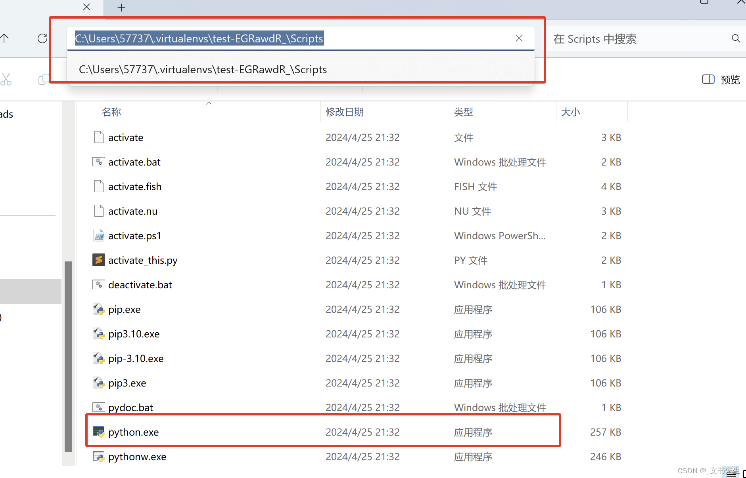Collapse the sort chevron above 名称 column
The image size is (746, 478).
coord(209,103)
